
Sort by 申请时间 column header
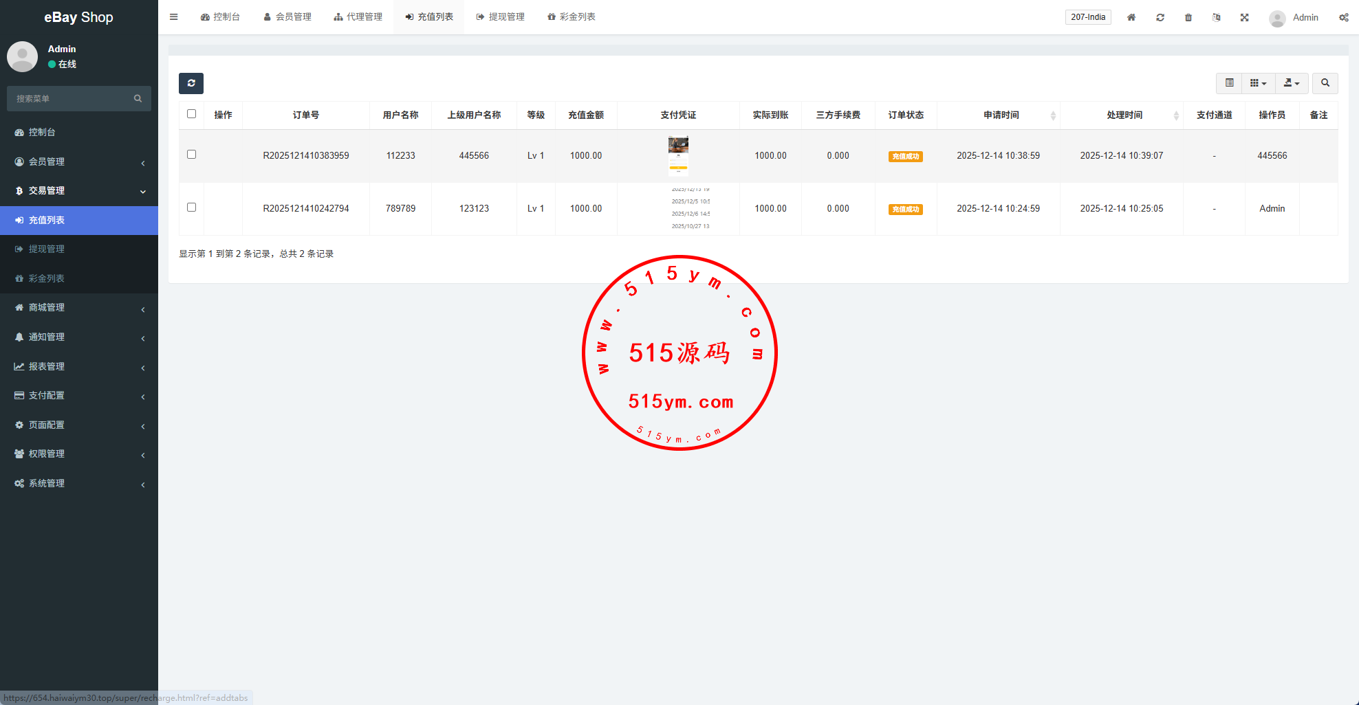(1001, 115)
